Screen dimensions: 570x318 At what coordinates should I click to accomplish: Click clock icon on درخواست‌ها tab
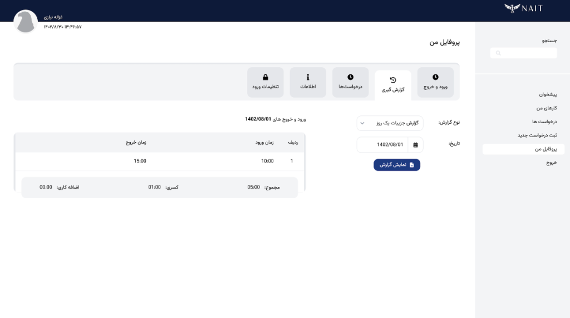[351, 77]
